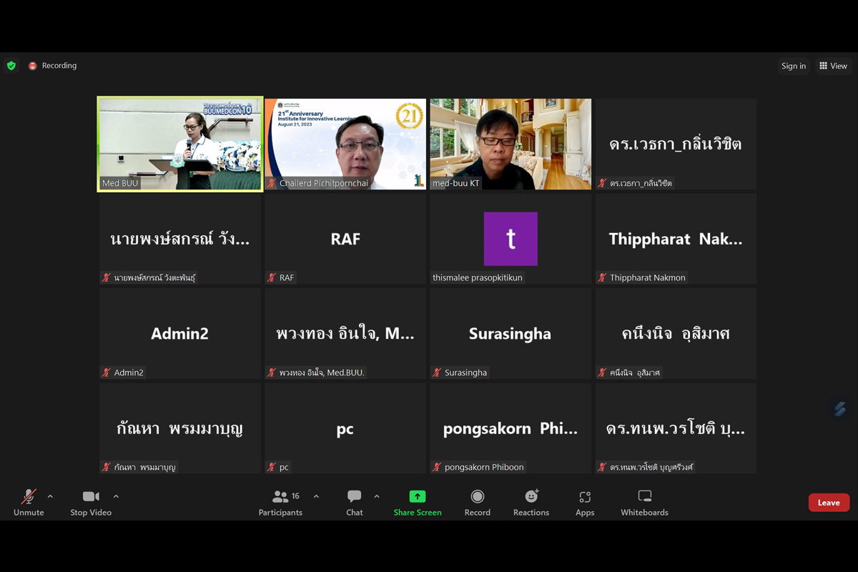Image resolution: width=858 pixels, height=572 pixels.
Task: Open the Chat panel
Action: coord(355,503)
